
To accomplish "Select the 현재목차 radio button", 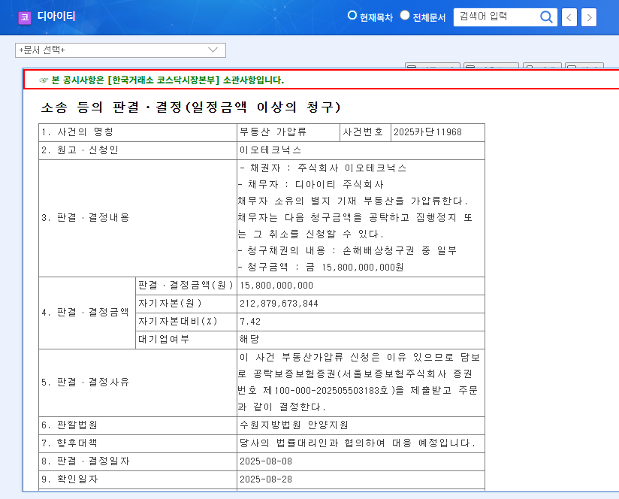I will pos(352,15).
